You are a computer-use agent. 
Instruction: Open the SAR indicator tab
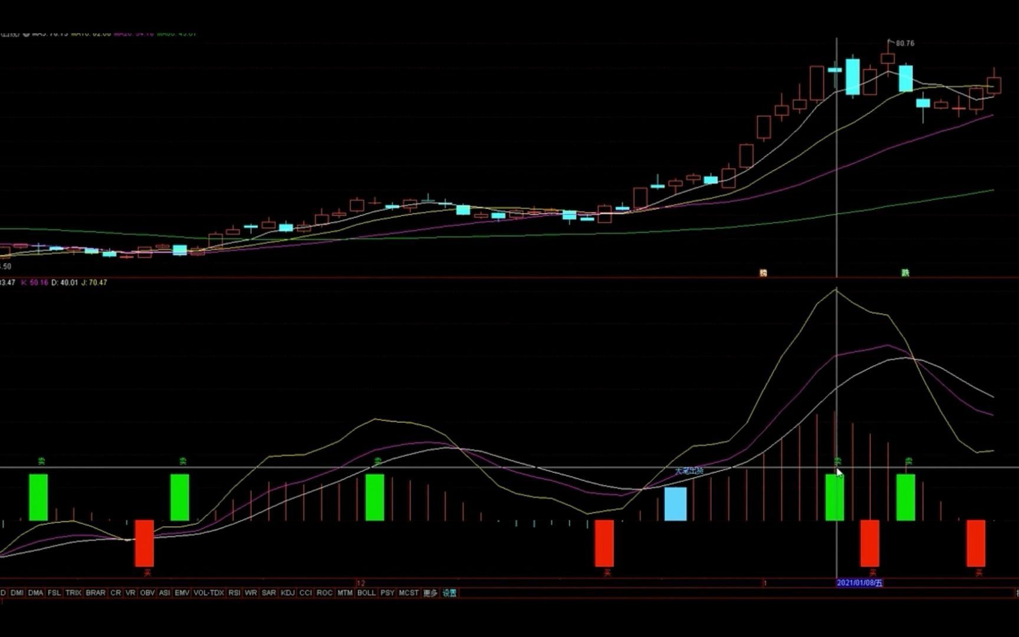269,593
